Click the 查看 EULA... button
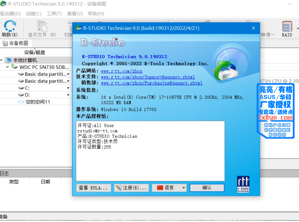 coord(93,188)
